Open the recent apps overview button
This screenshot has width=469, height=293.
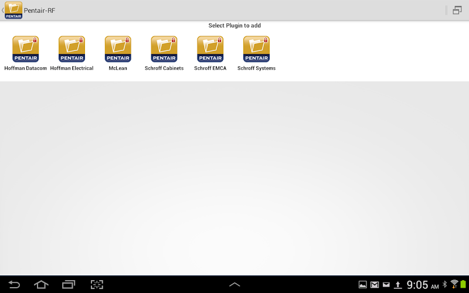pos(69,284)
